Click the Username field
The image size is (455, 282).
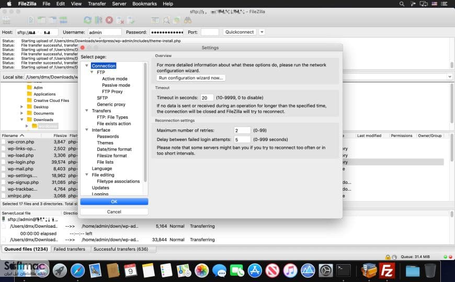coord(105,32)
